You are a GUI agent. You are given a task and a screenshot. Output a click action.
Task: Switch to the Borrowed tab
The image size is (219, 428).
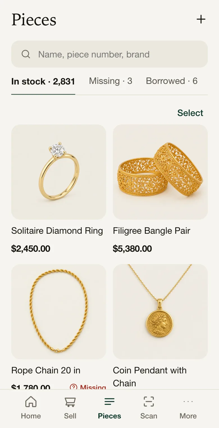pos(172,81)
